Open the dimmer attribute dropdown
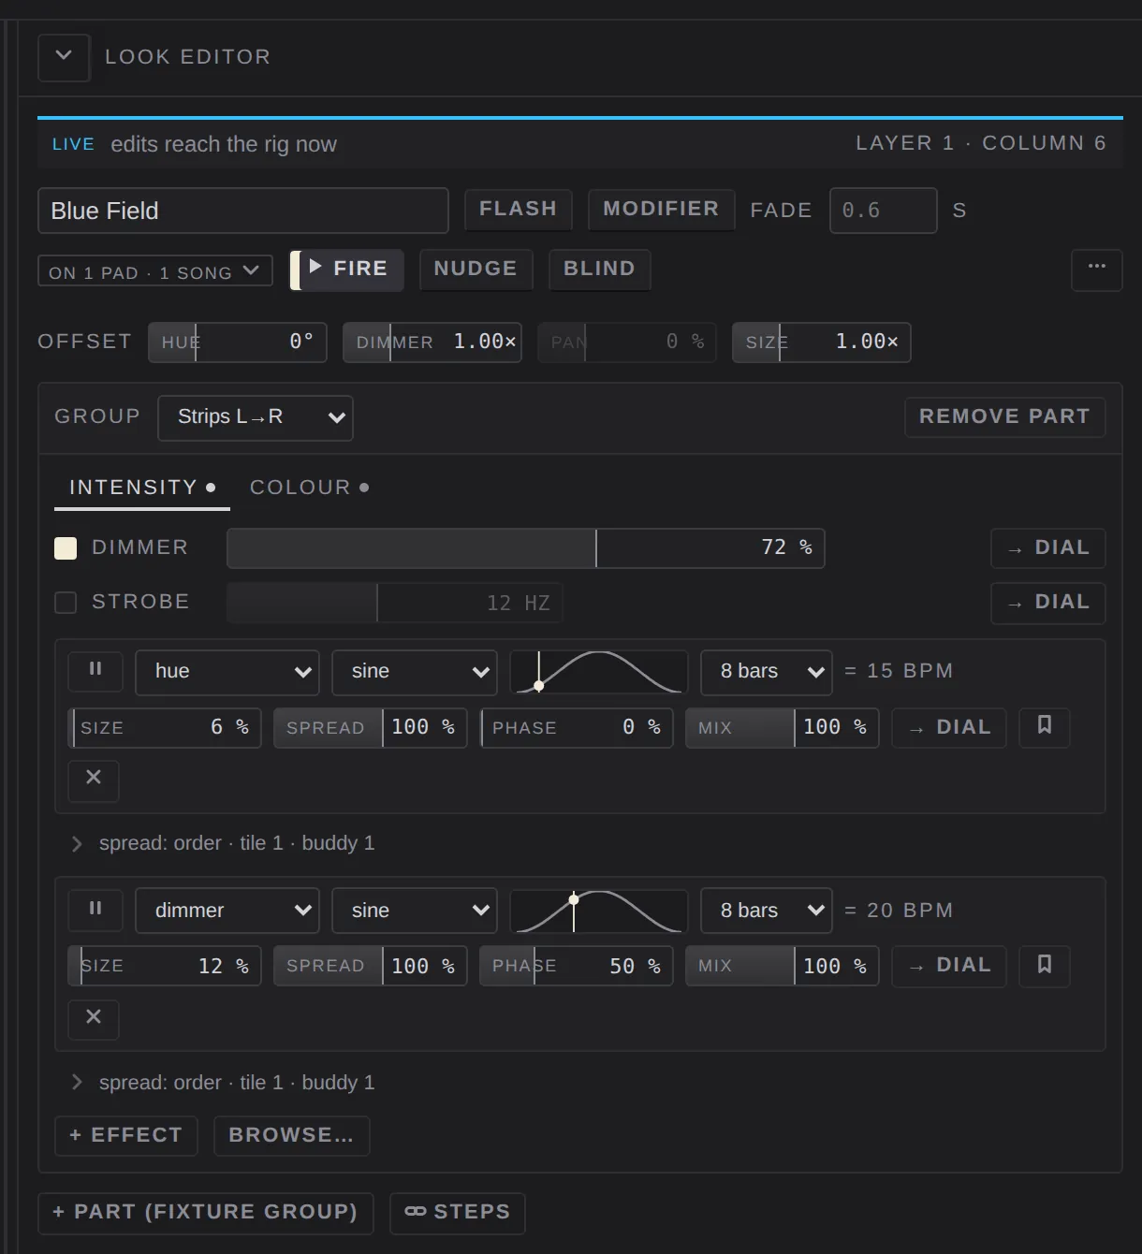Image resolution: width=1142 pixels, height=1254 pixels. click(x=227, y=911)
